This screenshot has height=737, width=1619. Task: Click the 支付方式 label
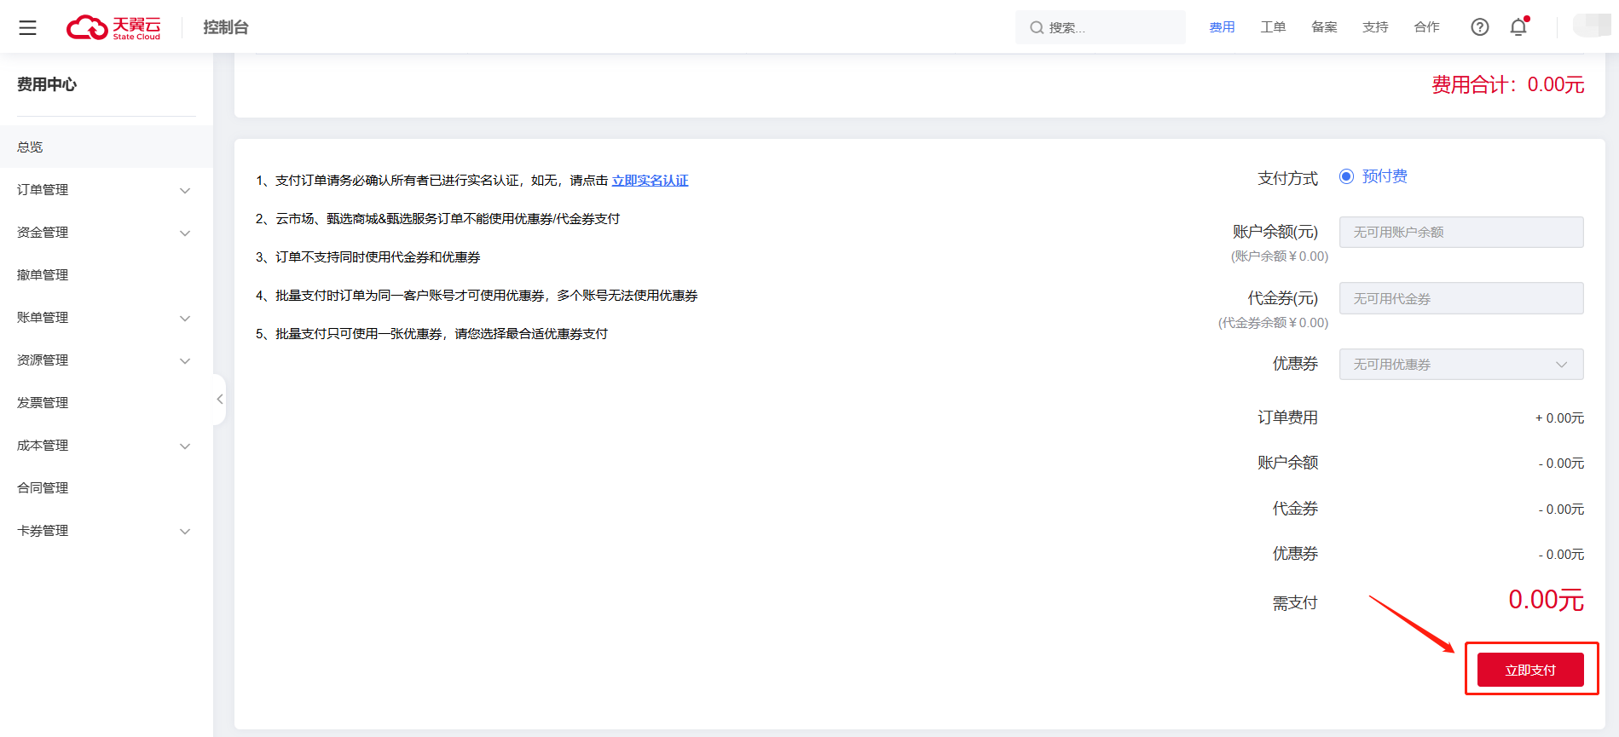pos(1287,178)
